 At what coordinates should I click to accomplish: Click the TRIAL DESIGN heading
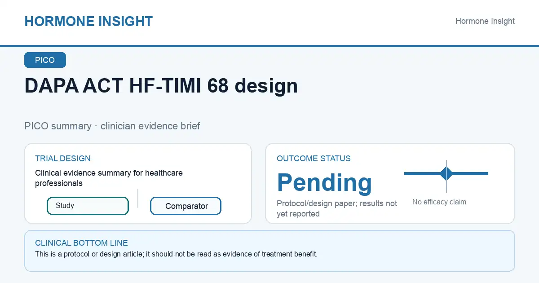[x=63, y=159]
